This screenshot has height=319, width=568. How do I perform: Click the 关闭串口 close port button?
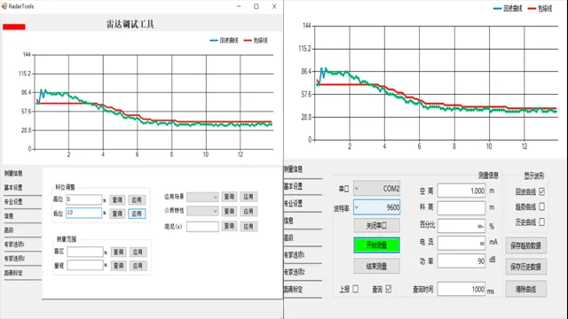coord(376,226)
